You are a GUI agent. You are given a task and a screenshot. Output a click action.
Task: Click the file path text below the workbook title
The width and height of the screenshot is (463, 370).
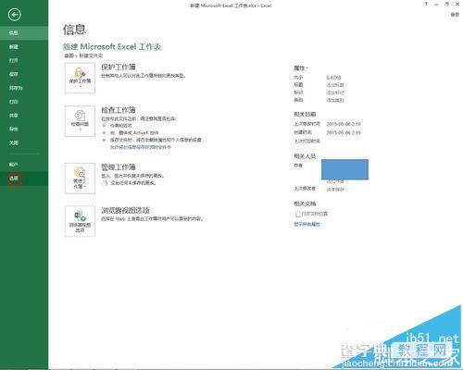[83, 55]
